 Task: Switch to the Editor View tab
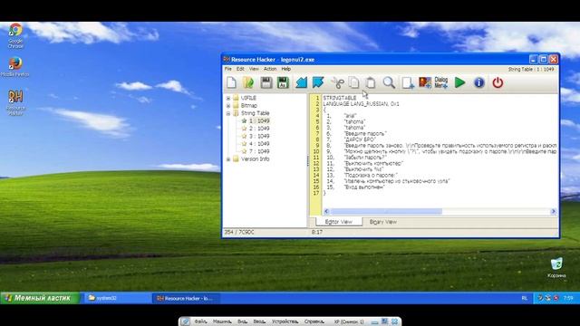coord(338,222)
